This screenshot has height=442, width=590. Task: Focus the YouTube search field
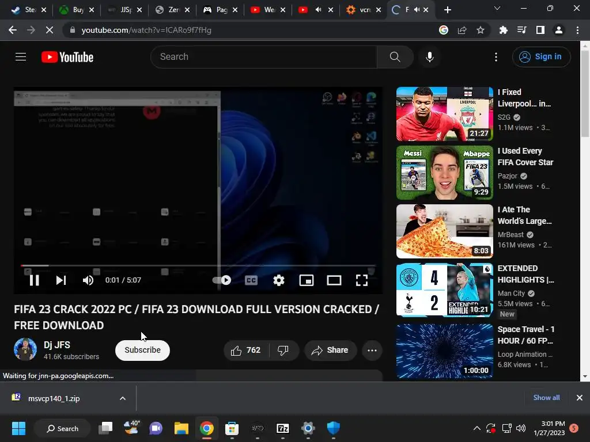point(263,57)
